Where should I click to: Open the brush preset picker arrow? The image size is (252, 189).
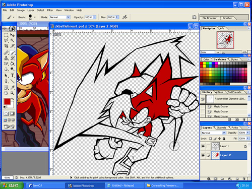point(35,17)
